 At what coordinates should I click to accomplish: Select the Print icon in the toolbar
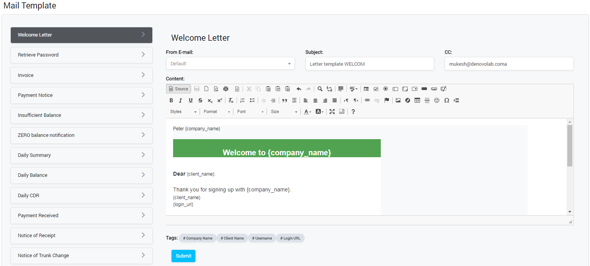click(226, 89)
